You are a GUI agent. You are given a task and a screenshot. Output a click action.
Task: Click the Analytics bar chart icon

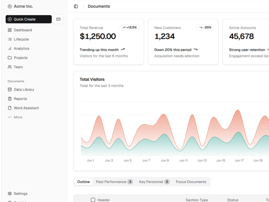(x=10, y=48)
